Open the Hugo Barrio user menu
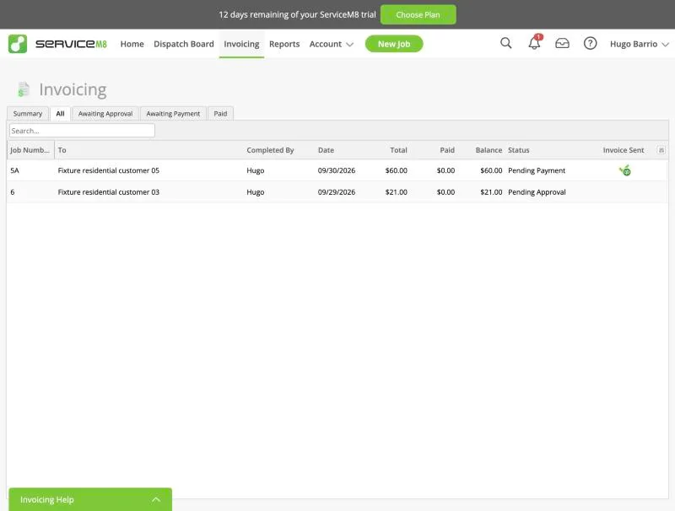Viewport: 675px width, 511px height. tap(640, 44)
